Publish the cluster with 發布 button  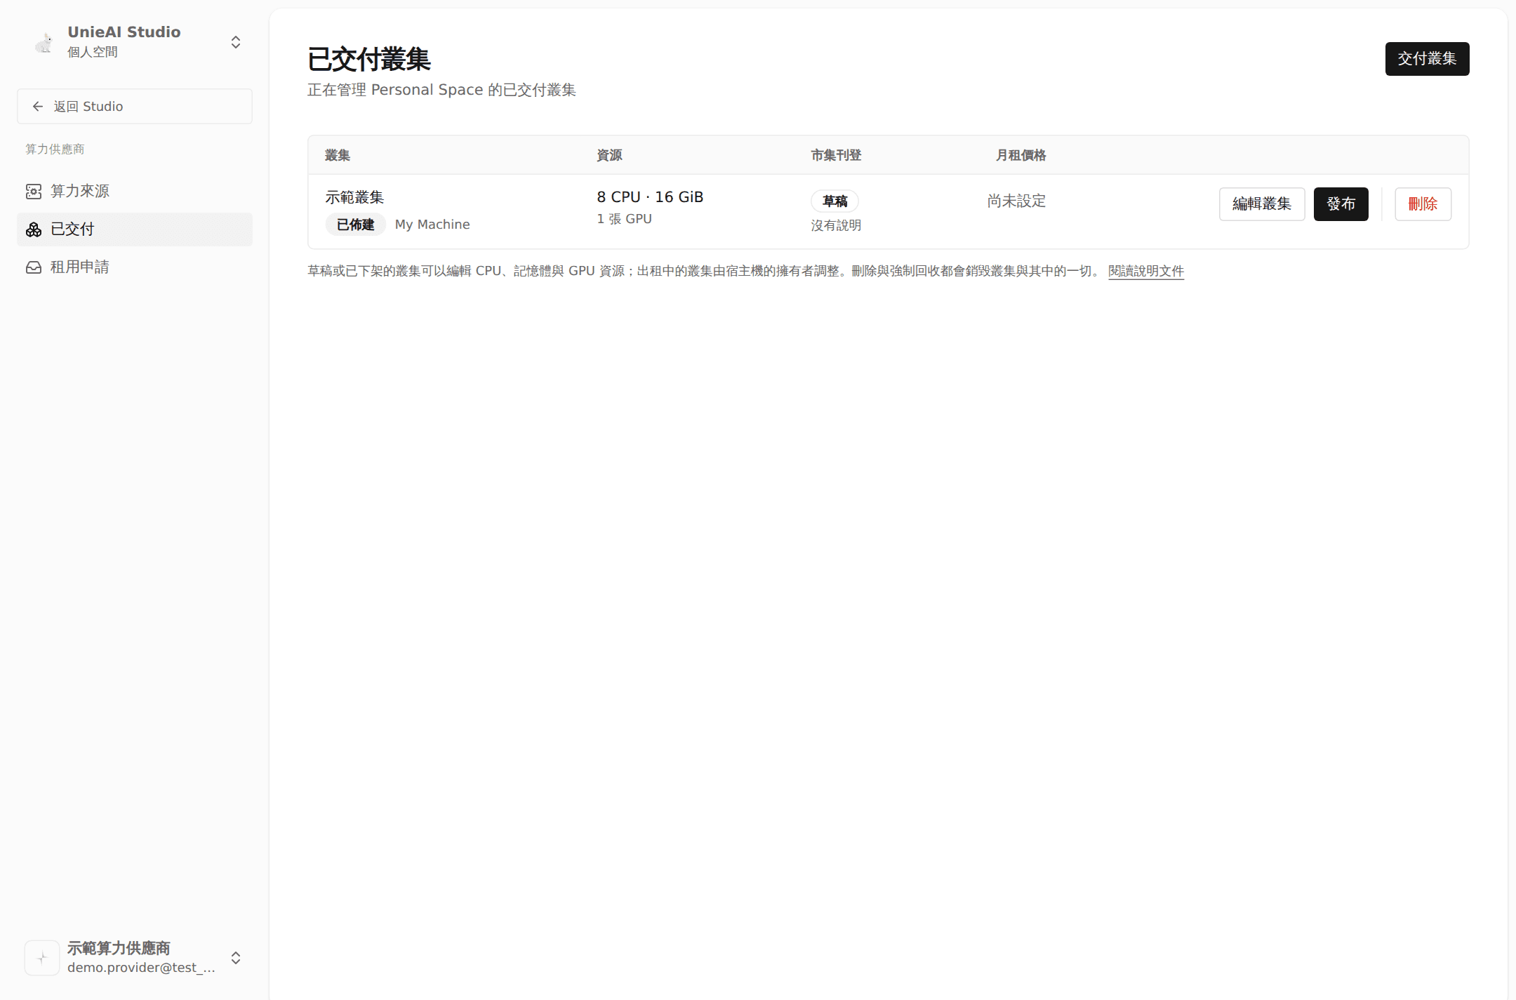pyautogui.click(x=1341, y=204)
